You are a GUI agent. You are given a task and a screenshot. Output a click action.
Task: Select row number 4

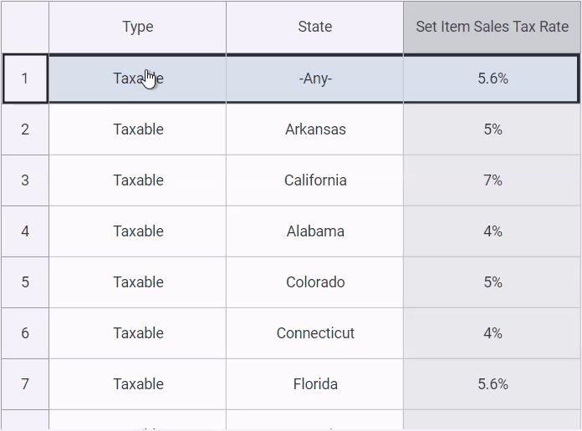(25, 231)
